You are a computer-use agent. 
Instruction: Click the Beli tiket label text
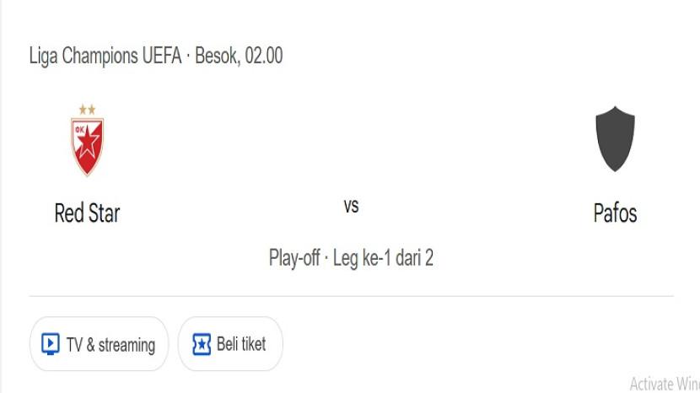coord(241,344)
